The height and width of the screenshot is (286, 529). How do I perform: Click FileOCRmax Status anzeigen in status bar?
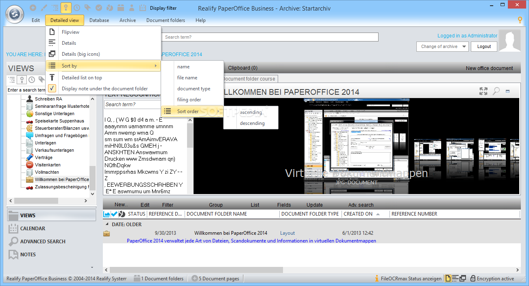click(408, 279)
